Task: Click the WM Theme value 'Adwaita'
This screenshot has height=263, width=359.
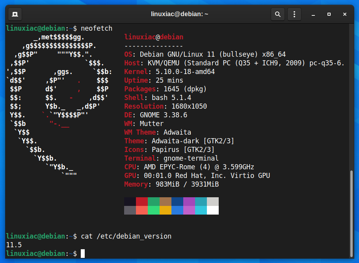Action: coord(177,132)
